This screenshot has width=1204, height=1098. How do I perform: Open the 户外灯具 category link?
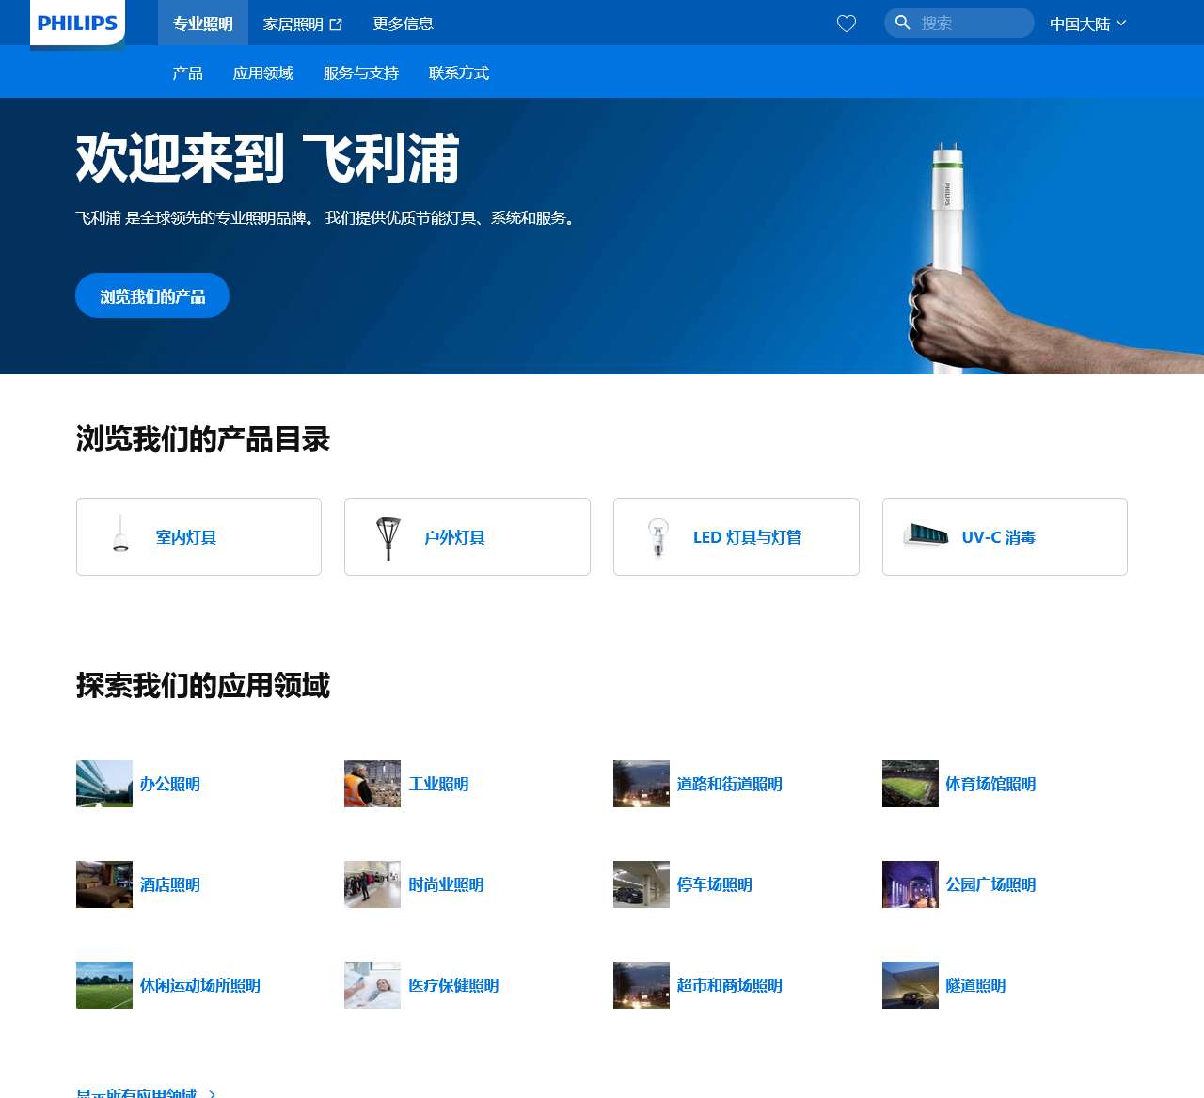[467, 536]
